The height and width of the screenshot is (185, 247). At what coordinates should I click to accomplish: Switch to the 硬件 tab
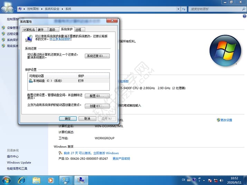pyautogui.click(x=41, y=30)
